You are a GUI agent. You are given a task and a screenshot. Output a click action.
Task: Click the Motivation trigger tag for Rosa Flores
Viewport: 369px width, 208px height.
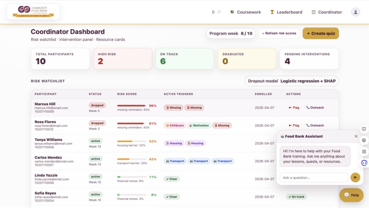pos(199,126)
